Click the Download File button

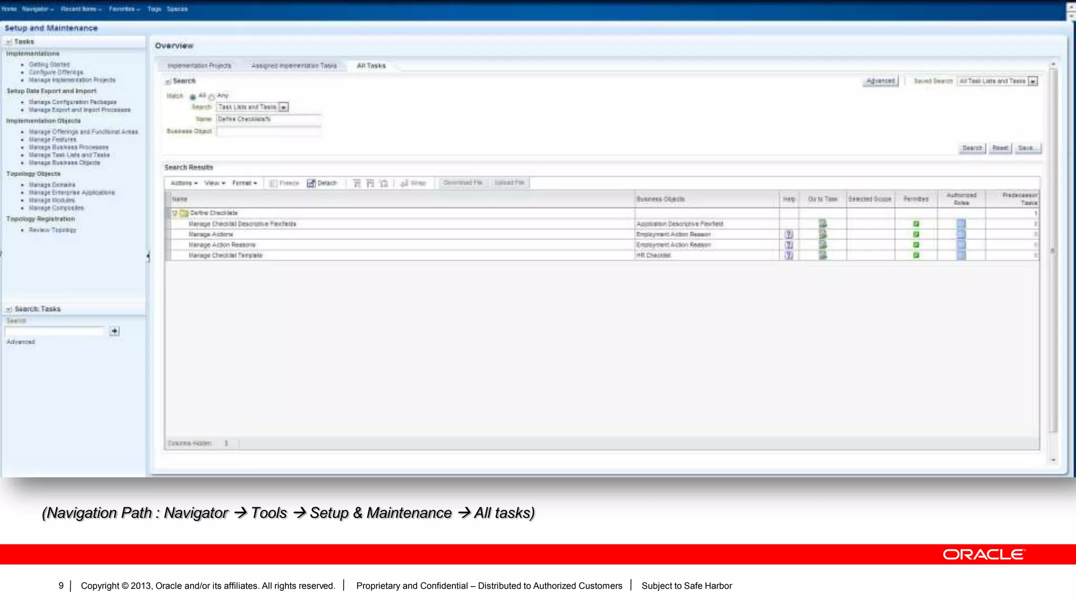pyautogui.click(x=462, y=183)
